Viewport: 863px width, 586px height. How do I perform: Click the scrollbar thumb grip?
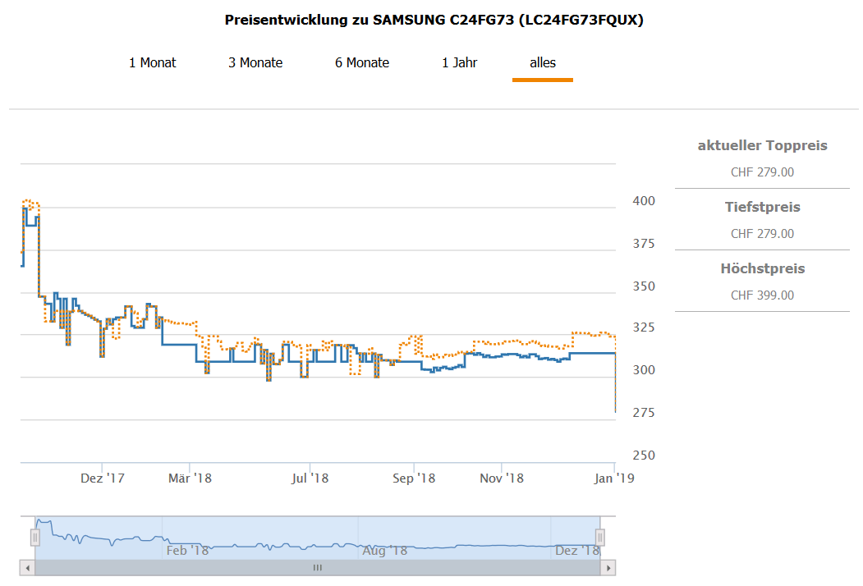(317, 568)
